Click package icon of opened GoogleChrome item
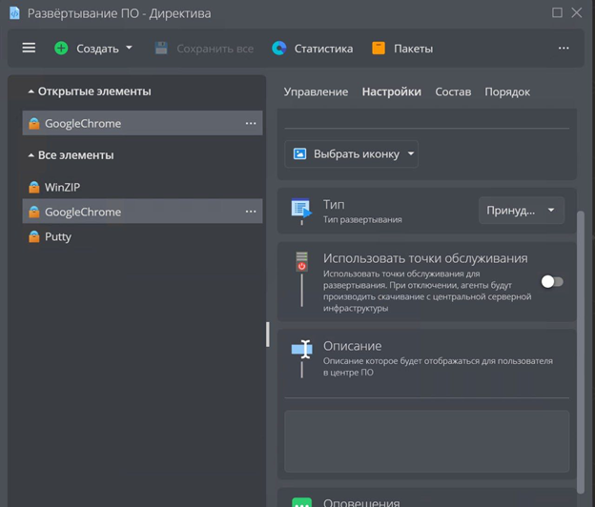Screen dimensions: 595x507 click(34, 123)
